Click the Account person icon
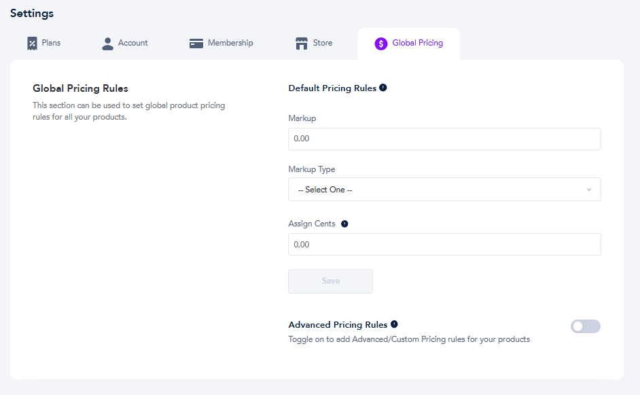Viewport: 640px width, 395px height. (108, 44)
